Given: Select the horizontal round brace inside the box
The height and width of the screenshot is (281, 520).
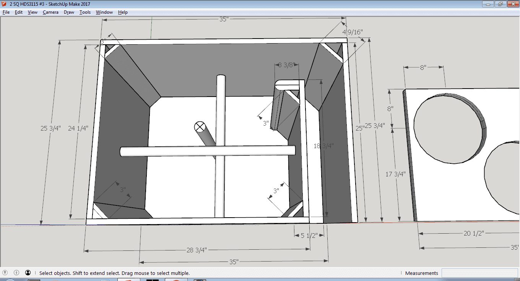Looking at the screenshot, I should (208, 151).
